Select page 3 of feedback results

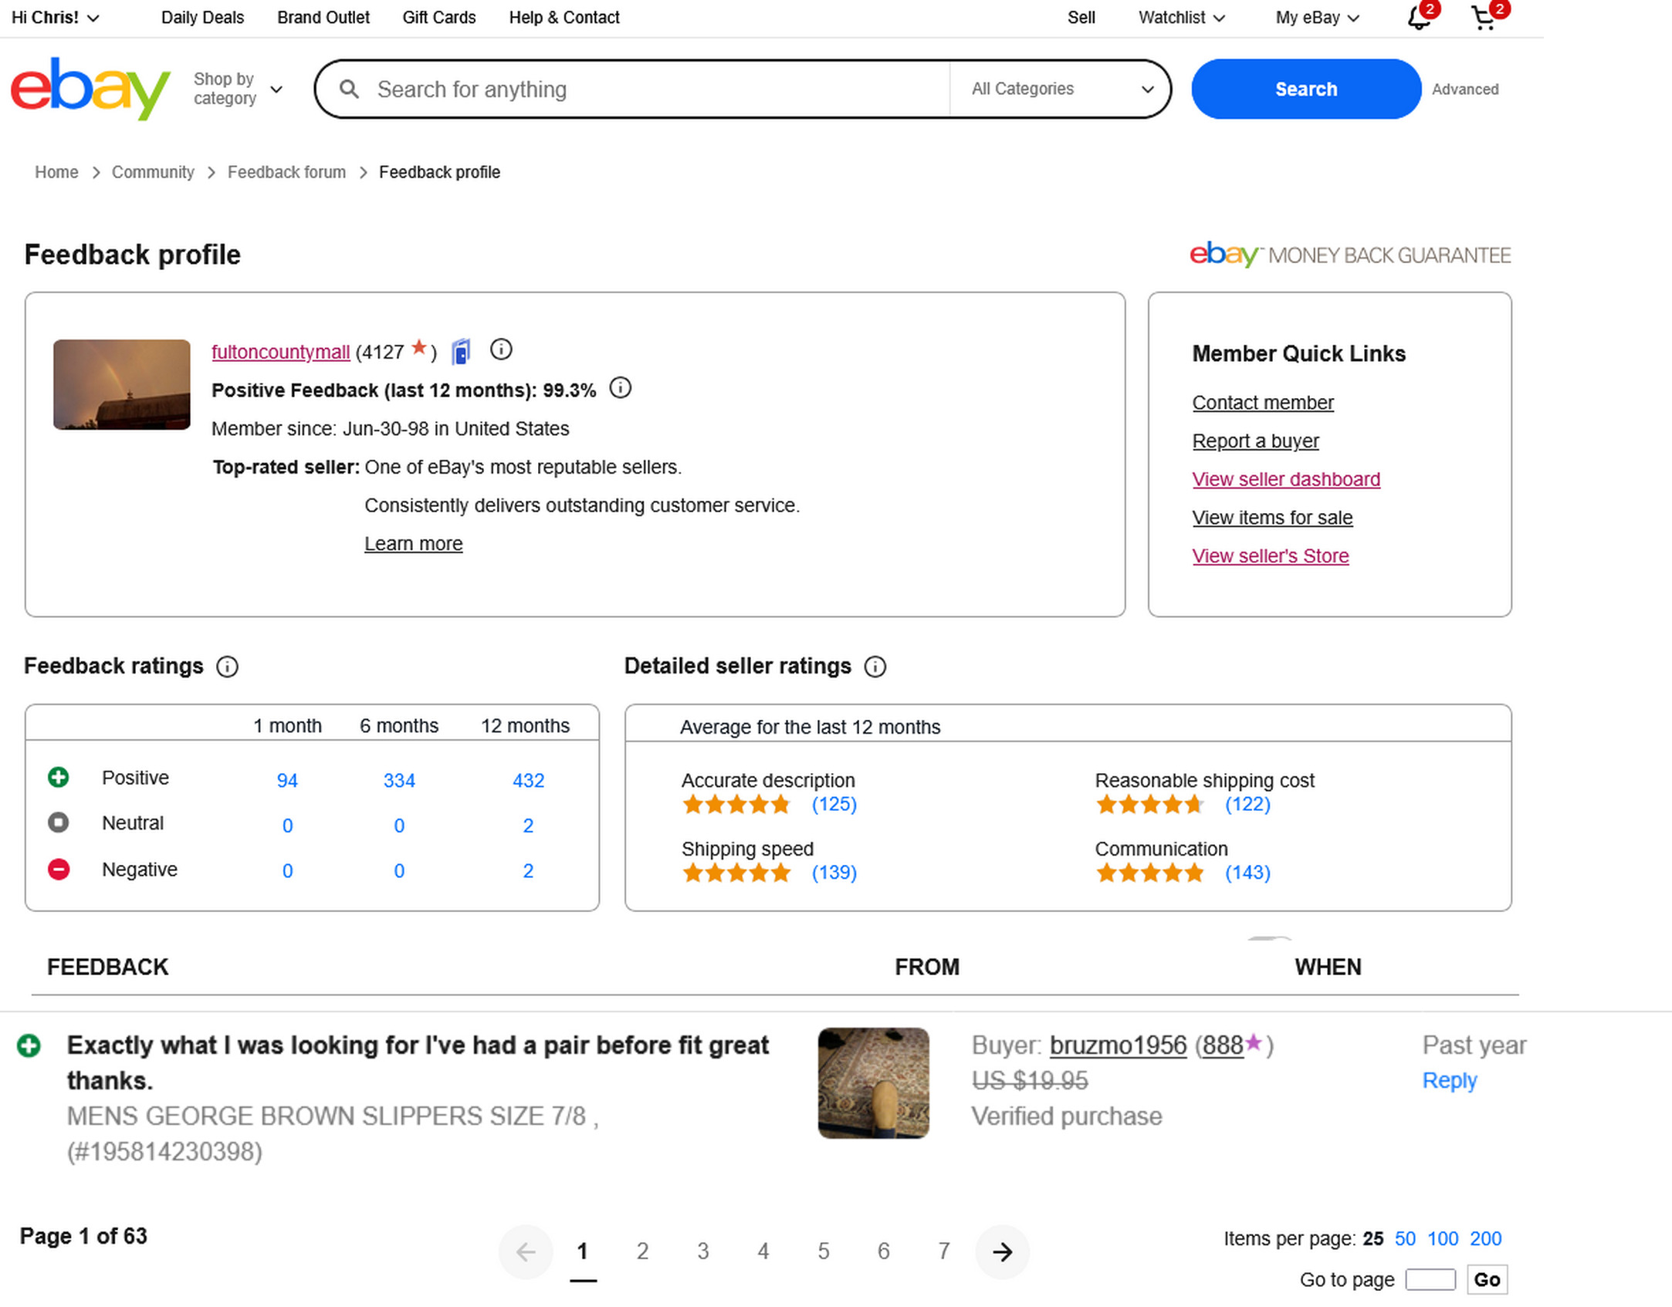[x=702, y=1251]
